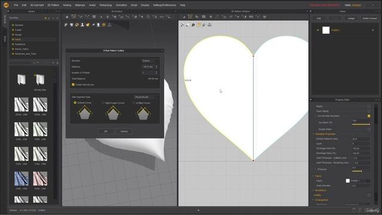Select the highlighted pattern tool in 2D toolbar

pyautogui.click(x=190, y=17)
